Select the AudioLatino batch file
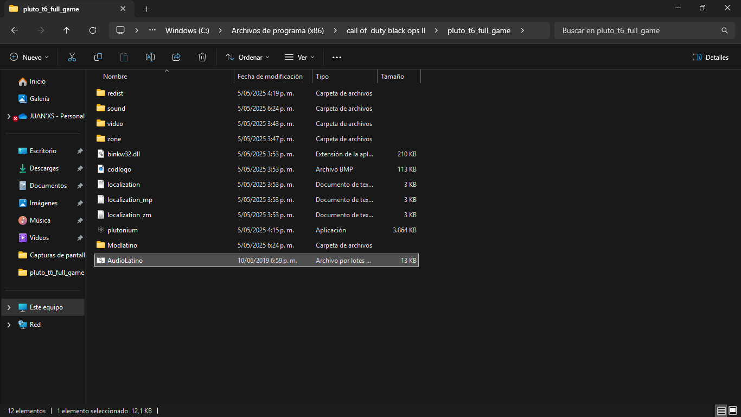This screenshot has height=417, width=741. tap(257, 261)
